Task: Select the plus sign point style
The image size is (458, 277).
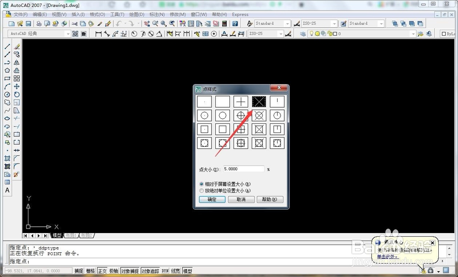Action: coord(241,101)
